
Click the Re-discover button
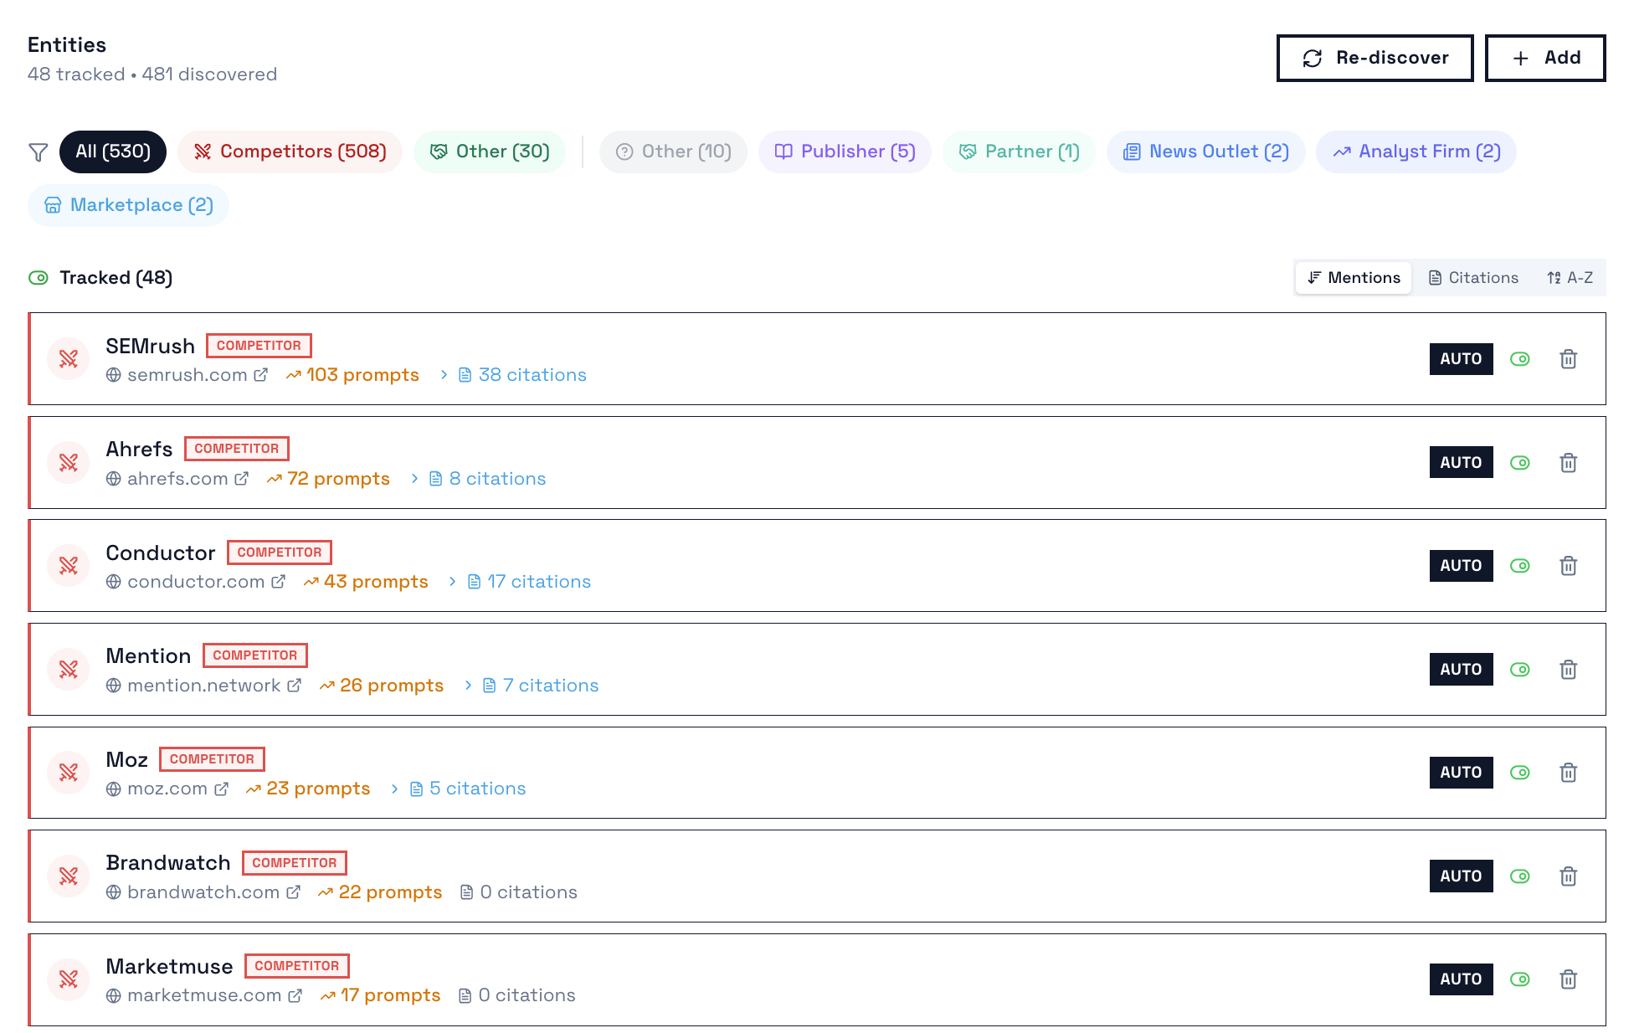click(x=1375, y=58)
